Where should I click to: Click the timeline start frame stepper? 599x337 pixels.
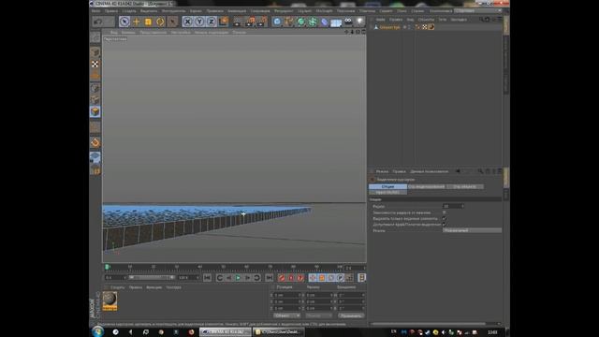124,278
